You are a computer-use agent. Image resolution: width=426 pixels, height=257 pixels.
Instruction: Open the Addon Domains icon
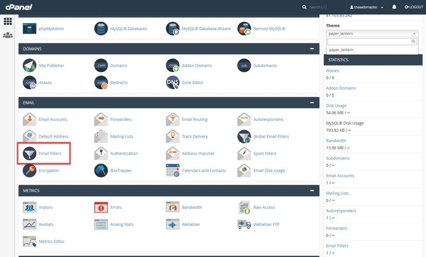pyautogui.click(x=172, y=65)
